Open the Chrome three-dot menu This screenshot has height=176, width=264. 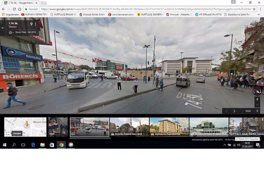(x=260, y=9)
